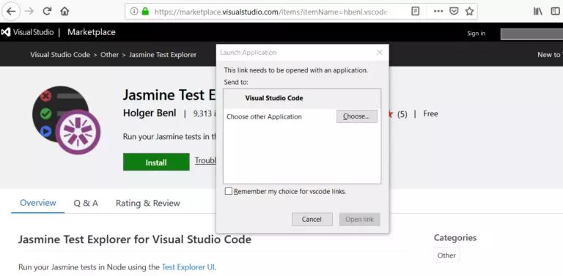Go to Visual Studio Code breadcrumb
The height and width of the screenshot is (276, 563).
(60, 55)
